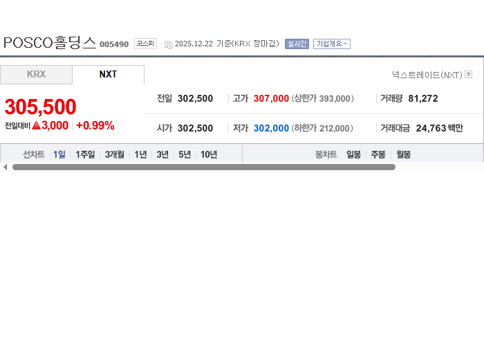Click the 코스피 market badge
Image resolution: width=484 pixels, height=339 pixels.
pyautogui.click(x=145, y=44)
